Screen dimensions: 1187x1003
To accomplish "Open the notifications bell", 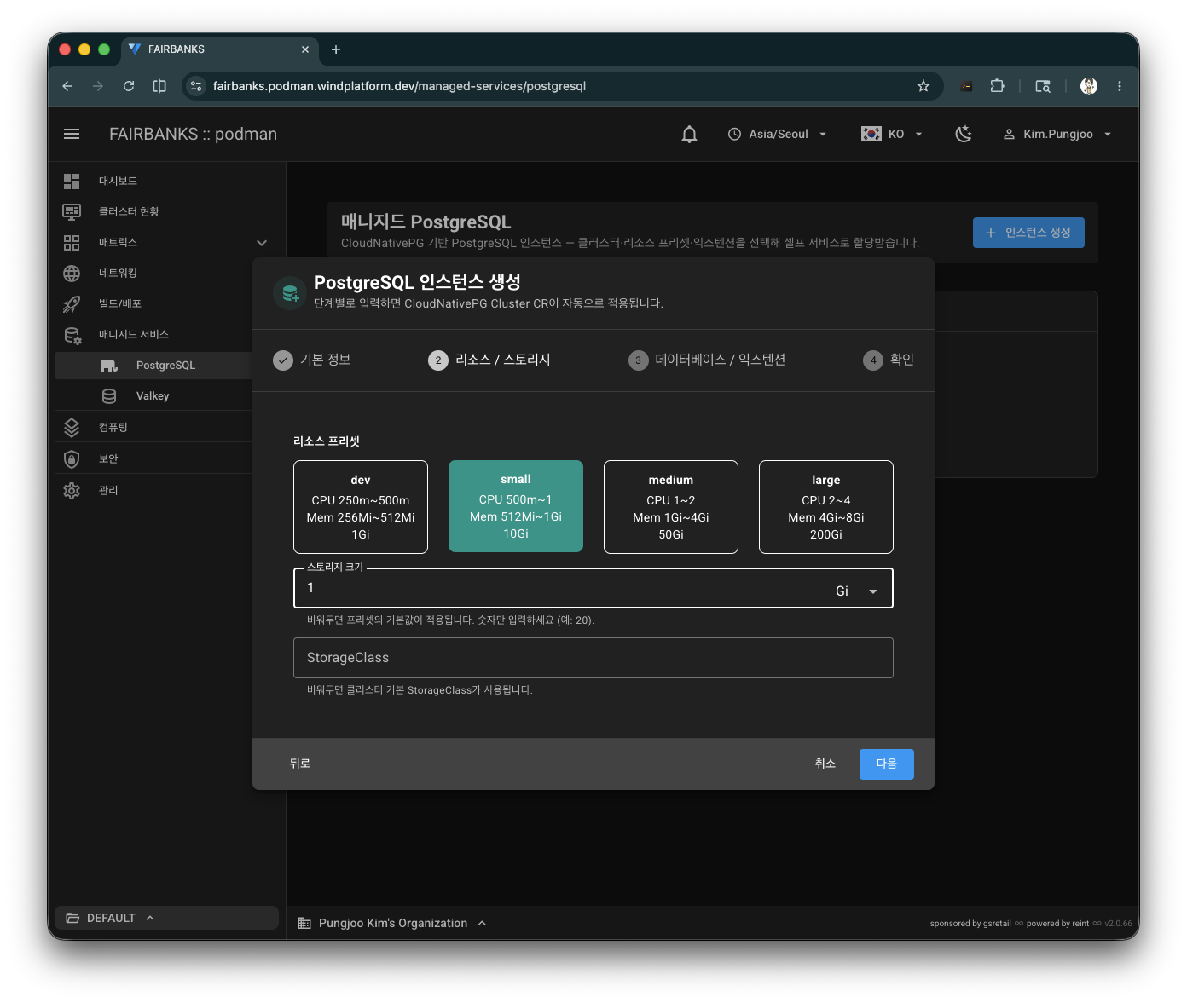I will click(690, 134).
